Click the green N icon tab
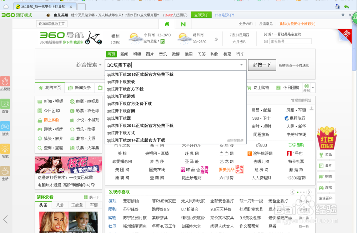Image resolution: width=357 pixels, height=233 pixels. tap(183, 24)
